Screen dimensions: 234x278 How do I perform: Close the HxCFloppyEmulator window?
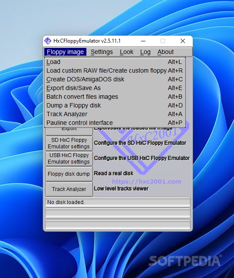click(183, 41)
